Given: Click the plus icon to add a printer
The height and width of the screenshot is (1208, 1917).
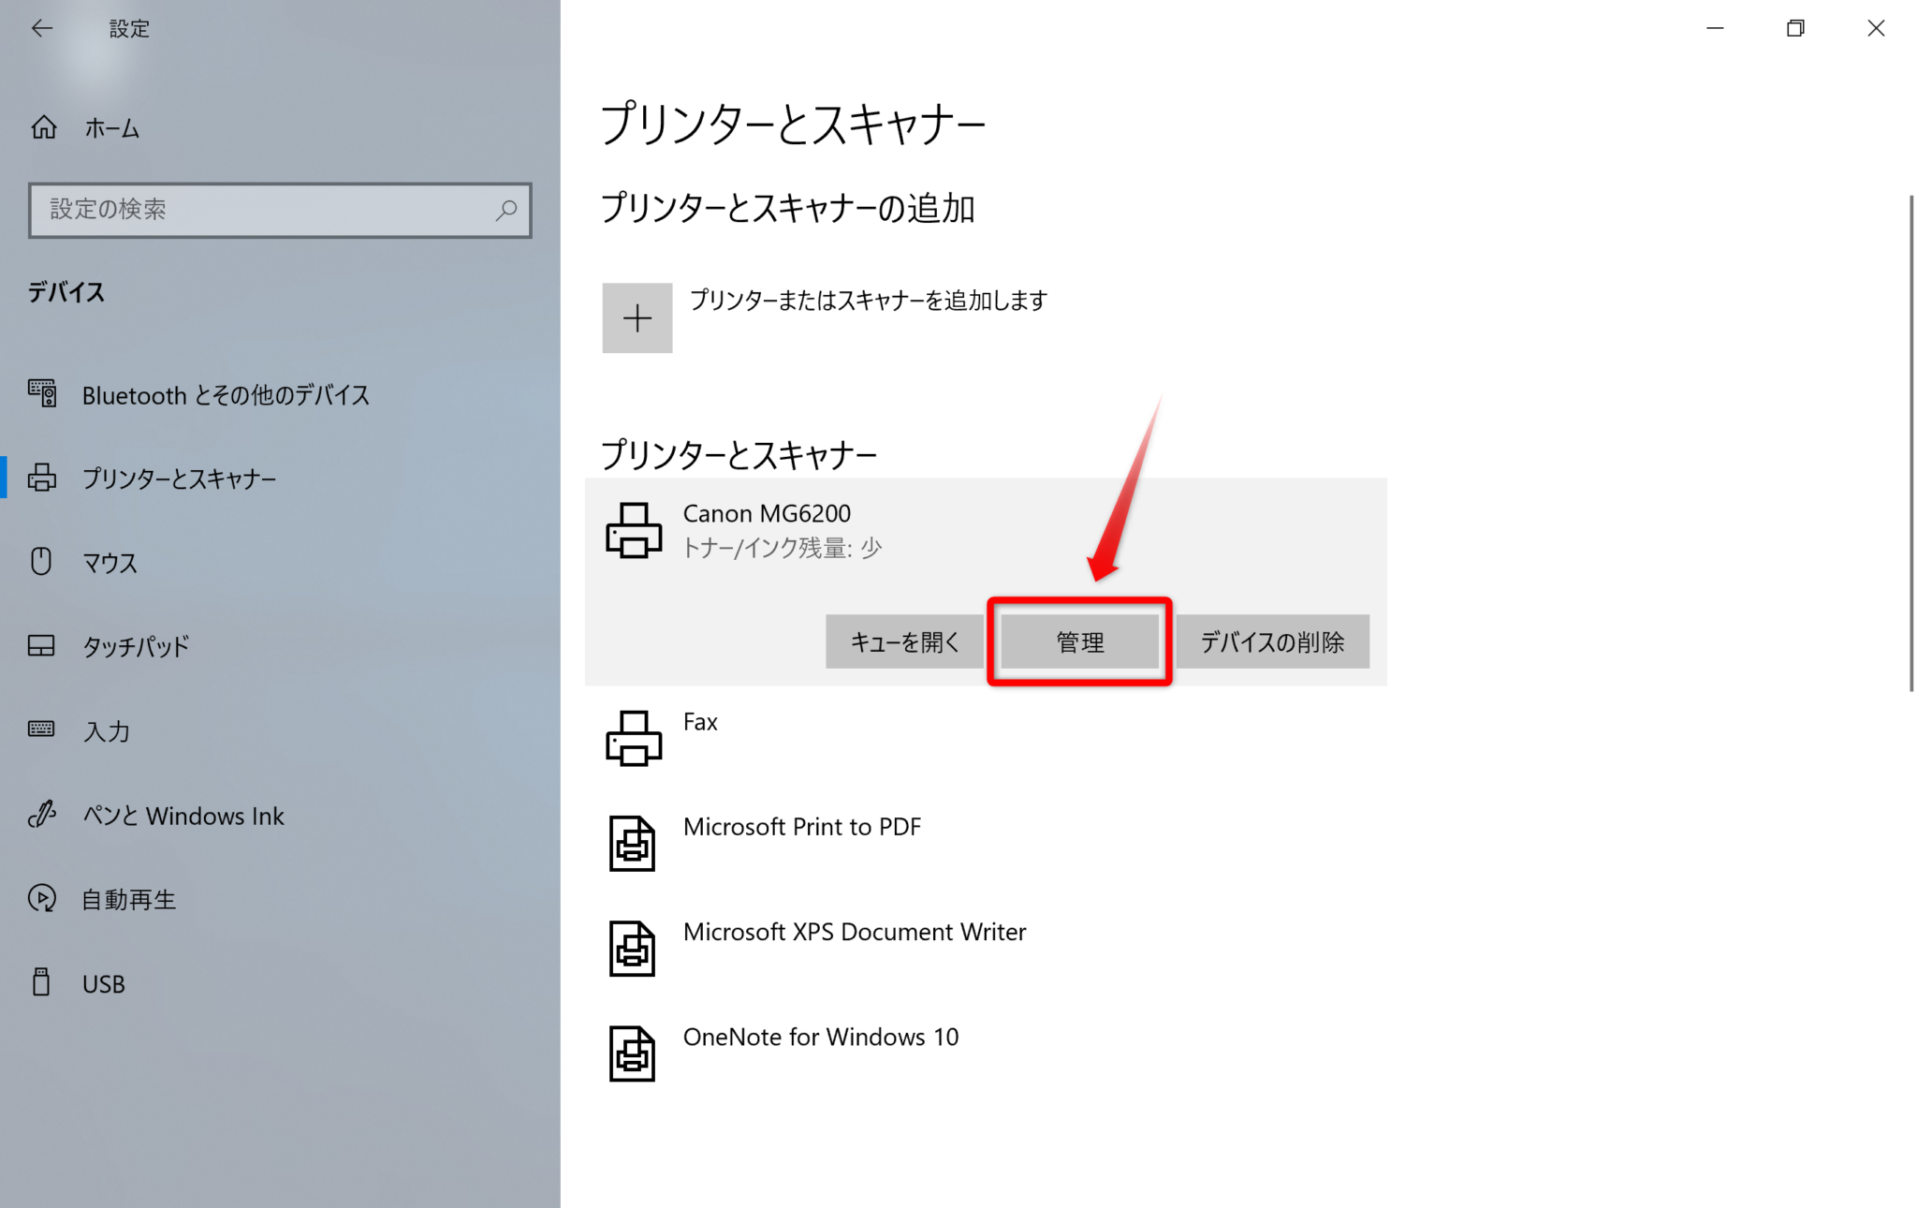Looking at the screenshot, I should [637, 317].
